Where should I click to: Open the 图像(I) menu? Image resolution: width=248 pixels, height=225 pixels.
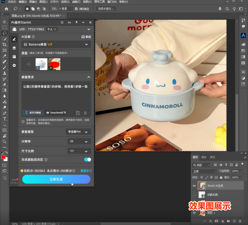(33, 2)
